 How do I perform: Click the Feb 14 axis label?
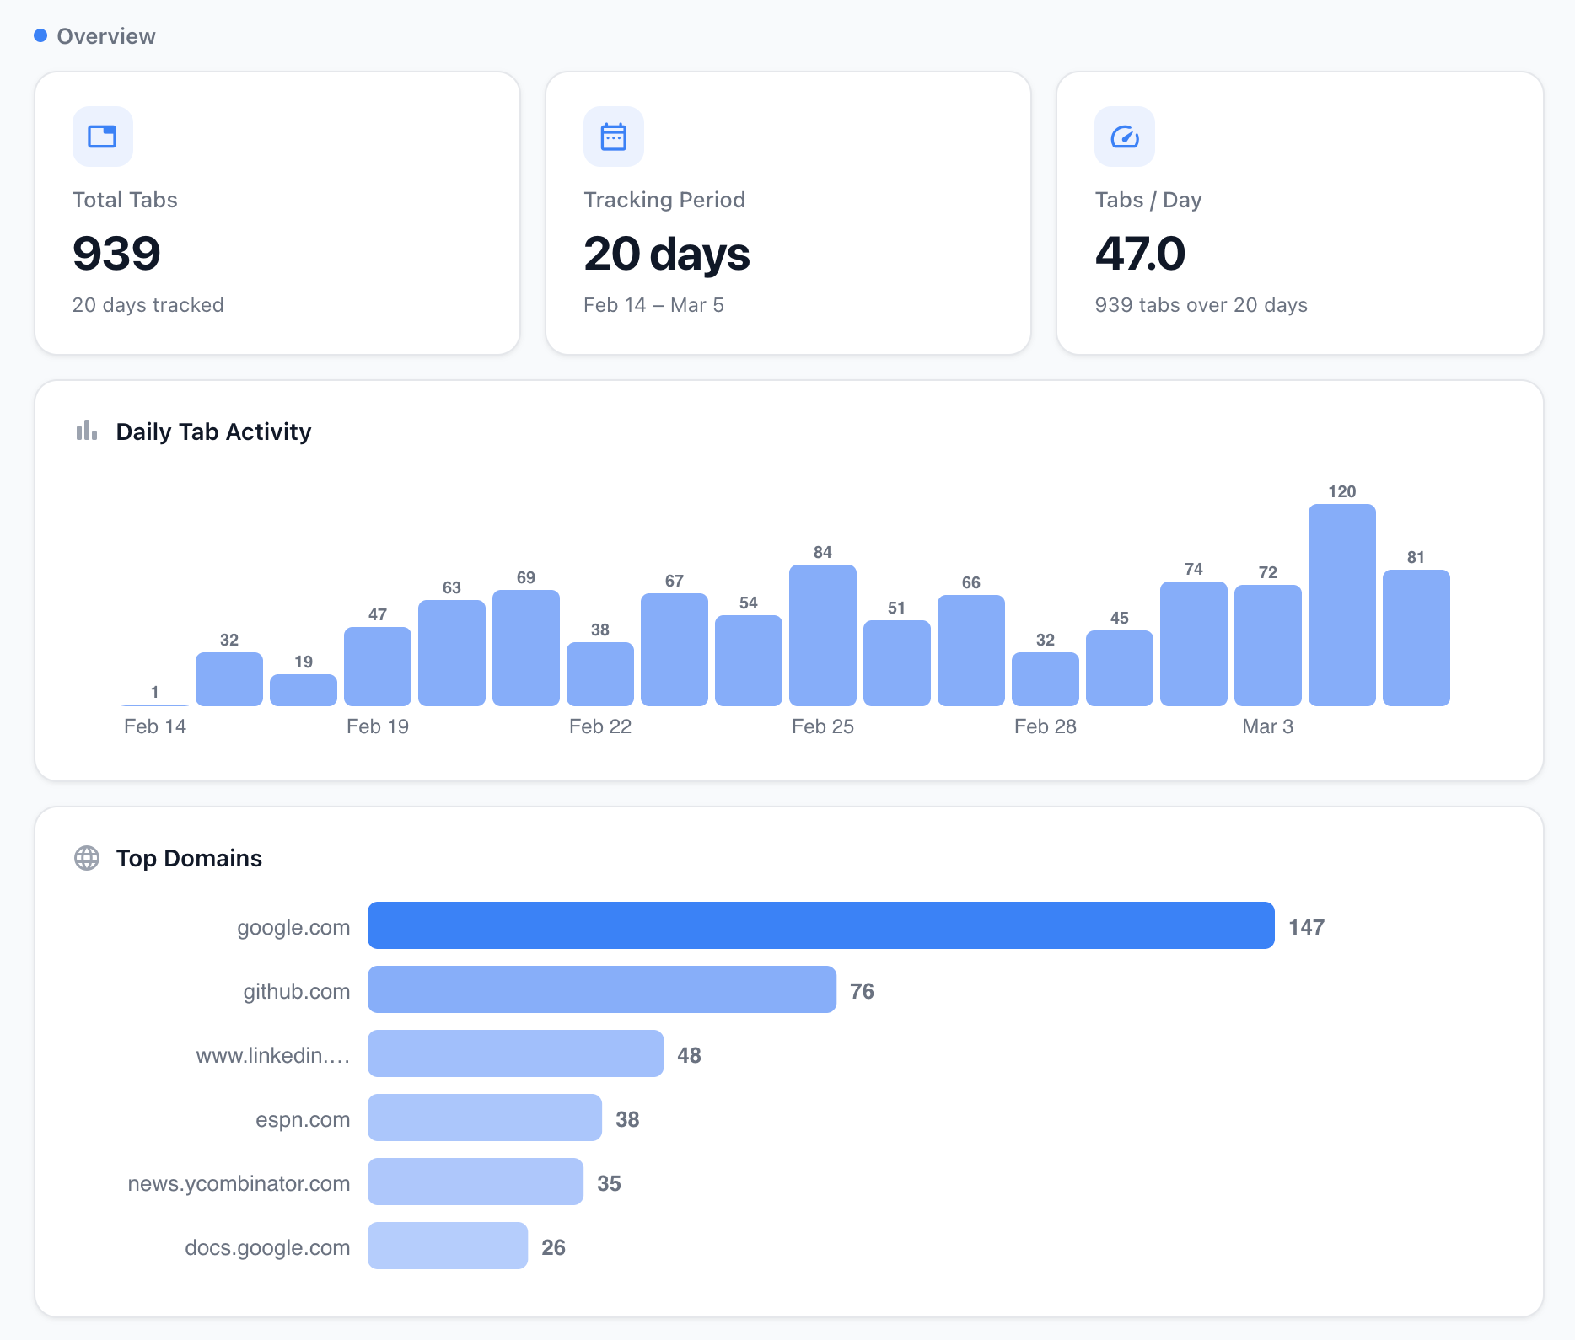tap(154, 726)
